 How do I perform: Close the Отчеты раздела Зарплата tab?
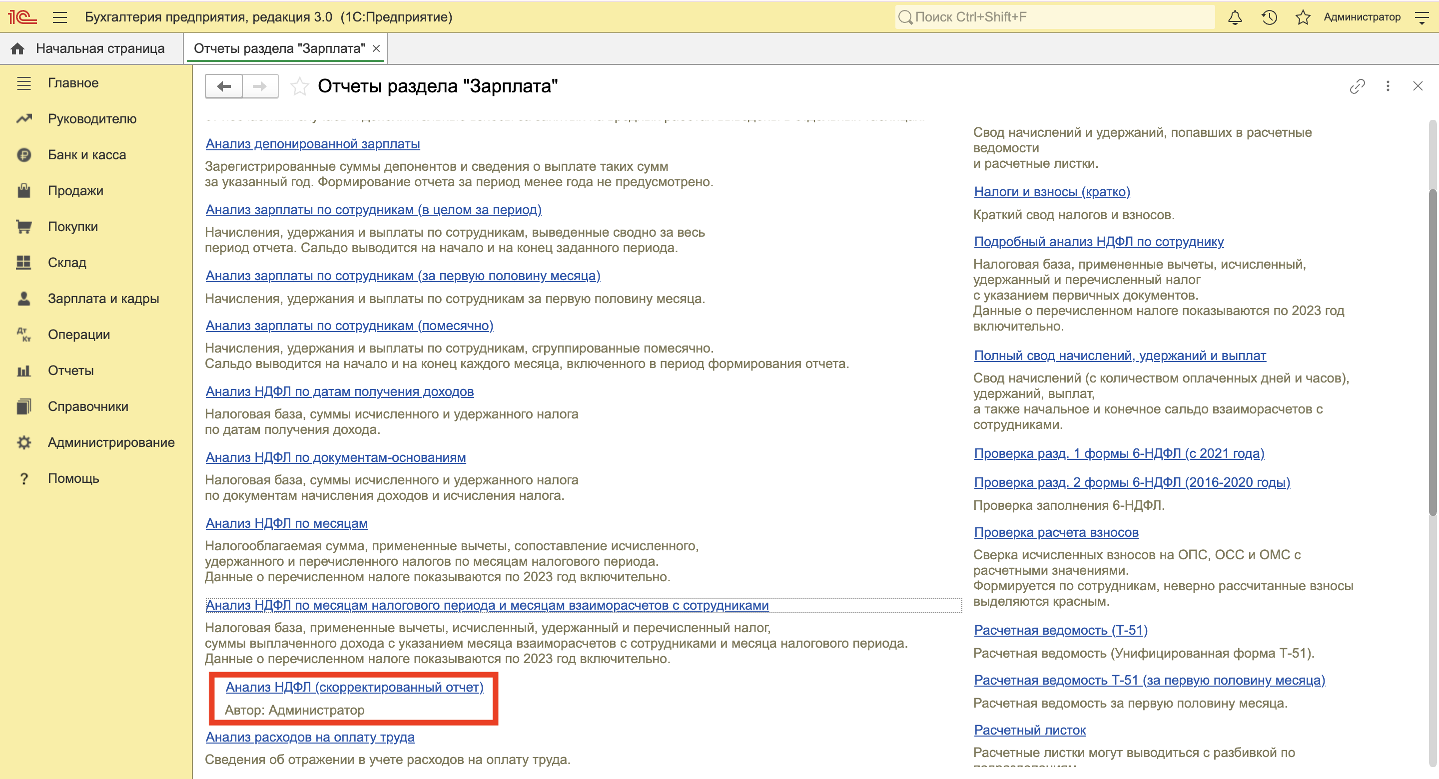tap(377, 48)
